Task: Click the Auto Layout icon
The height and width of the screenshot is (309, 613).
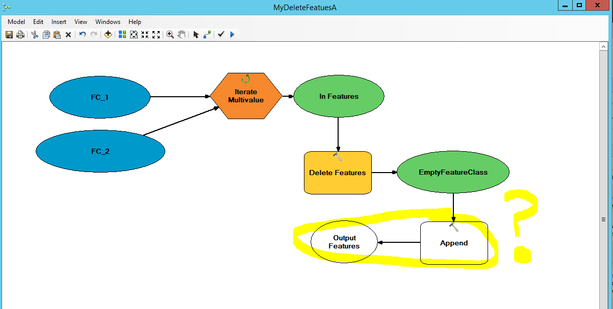Action: (122, 35)
